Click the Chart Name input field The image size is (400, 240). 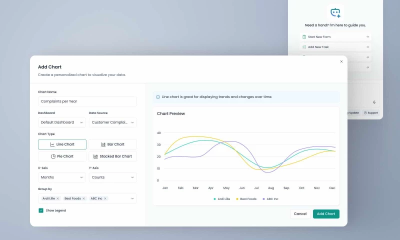click(x=87, y=101)
